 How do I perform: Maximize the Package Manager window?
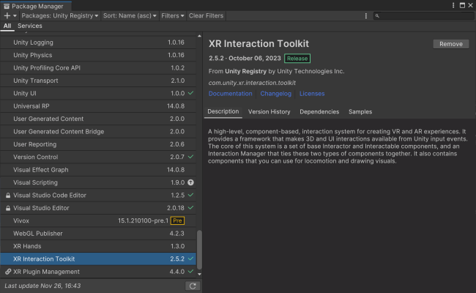[x=462, y=5]
